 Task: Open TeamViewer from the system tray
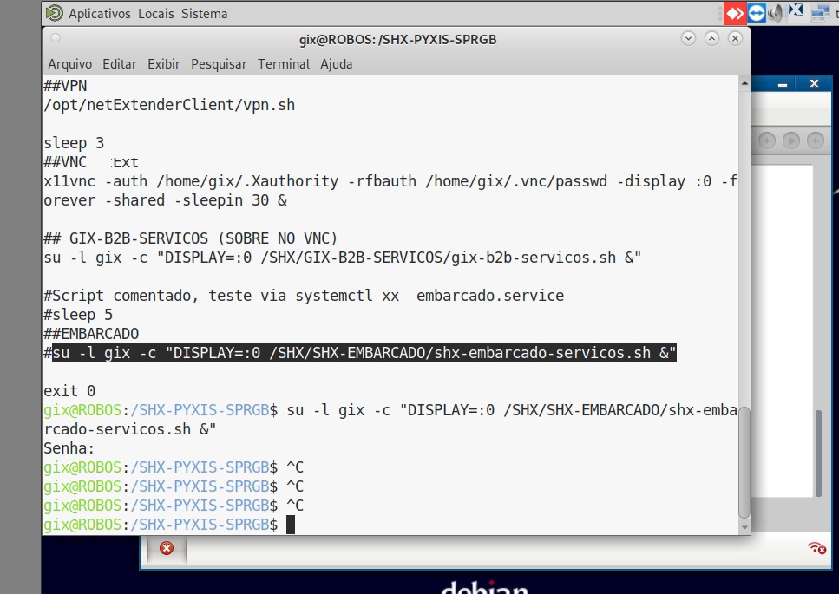tap(756, 13)
